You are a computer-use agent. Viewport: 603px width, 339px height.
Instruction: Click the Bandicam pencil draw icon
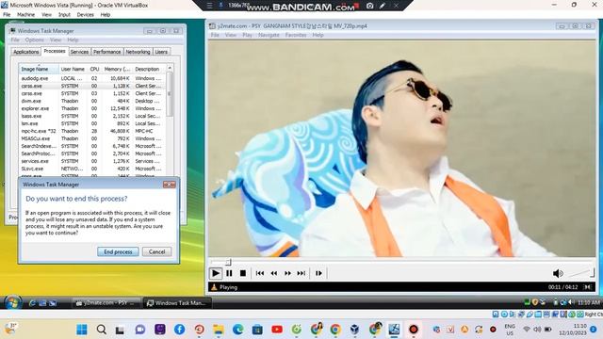383,6
